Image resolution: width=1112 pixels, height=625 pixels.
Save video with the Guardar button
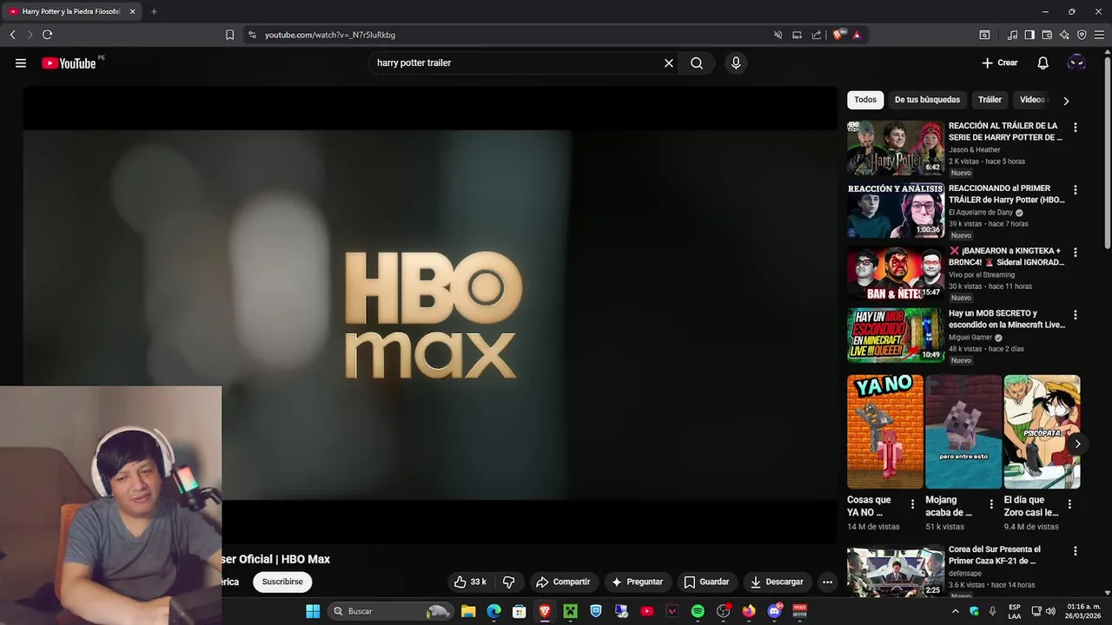(706, 582)
